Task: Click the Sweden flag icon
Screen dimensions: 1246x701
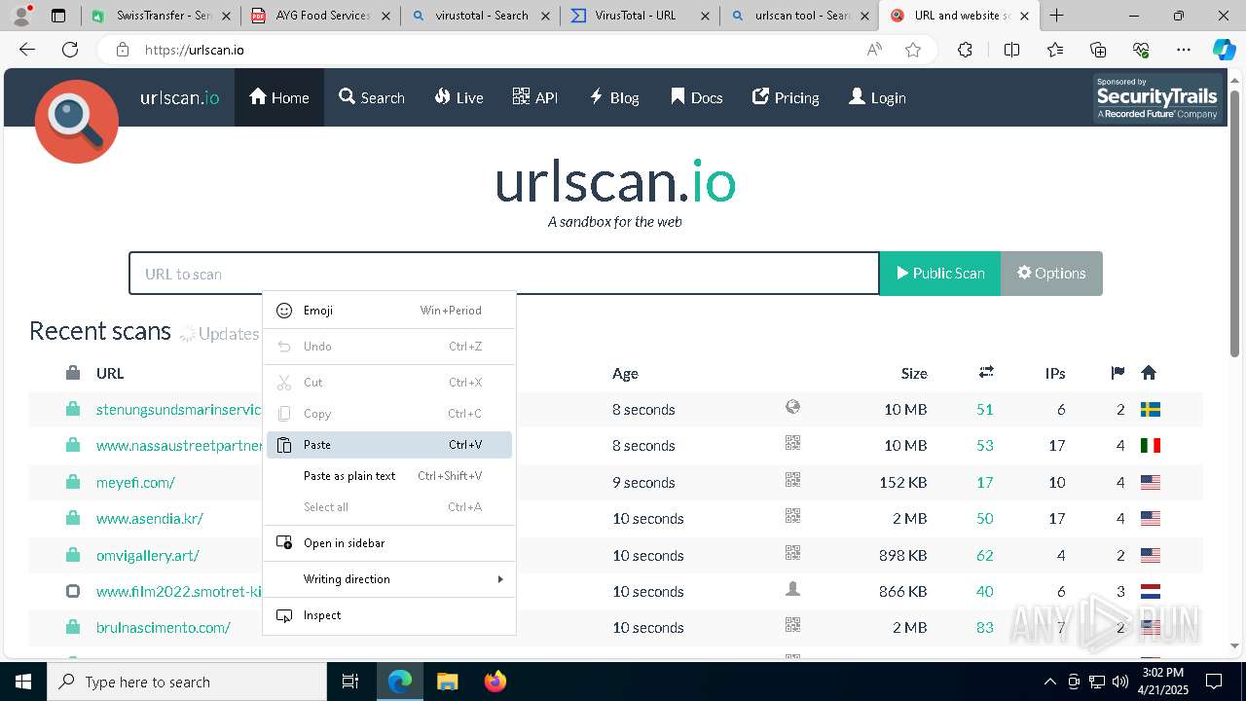Action: pyautogui.click(x=1151, y=410)
